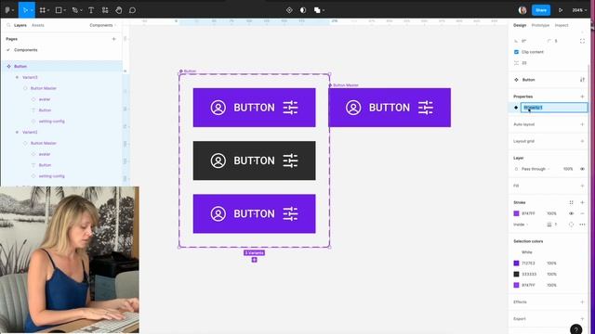
Task: Open advanced stroke options ellipsis
Action: coord(582,225)
